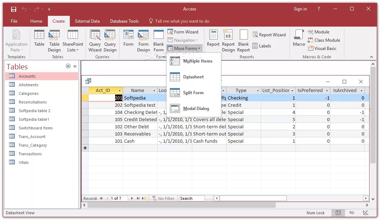Go to the Database Tools ribbon tab
The height and width of the screenshot is (220, 380).
point(124,21)
